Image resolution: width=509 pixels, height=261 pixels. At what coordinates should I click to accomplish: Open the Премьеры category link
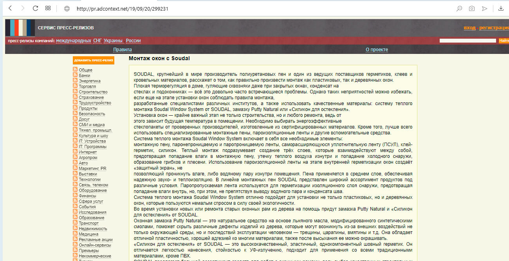(88, 251)
